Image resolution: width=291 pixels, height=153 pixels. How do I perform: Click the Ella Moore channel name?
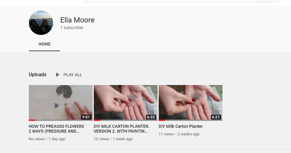pos(77,20)
